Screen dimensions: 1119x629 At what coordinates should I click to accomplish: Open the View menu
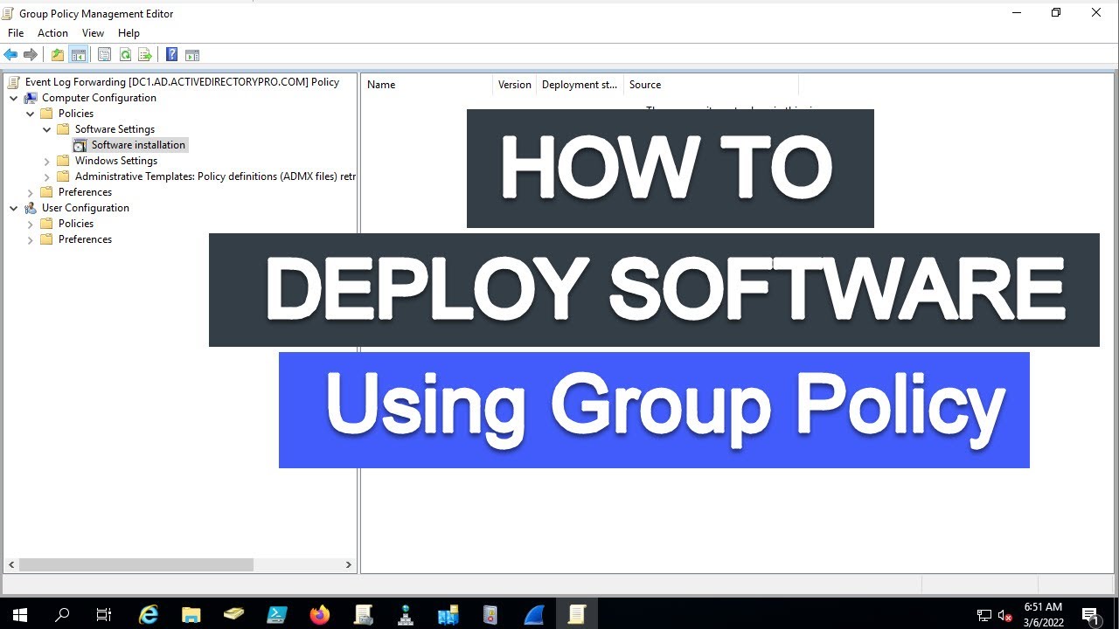pyautogui.click(x=93, y=33)
